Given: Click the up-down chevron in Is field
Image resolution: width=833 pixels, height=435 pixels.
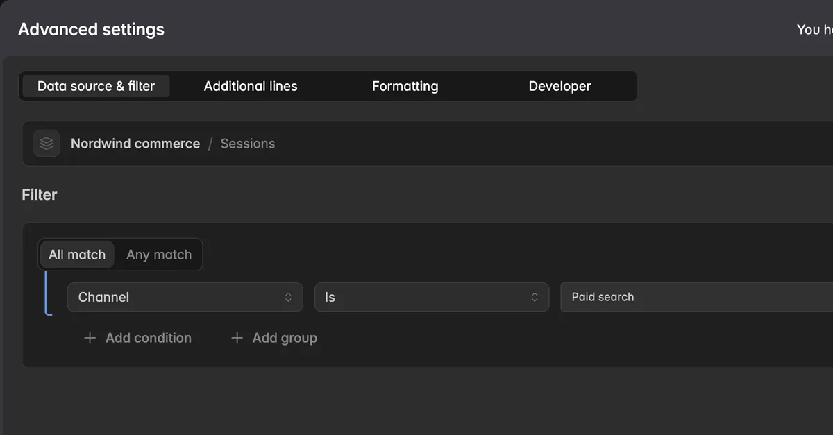Looking at the screenshot, I should 535,297.
